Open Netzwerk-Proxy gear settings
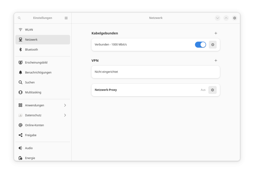This screenshot has width=254, height=176. click(x=213, y=90)
